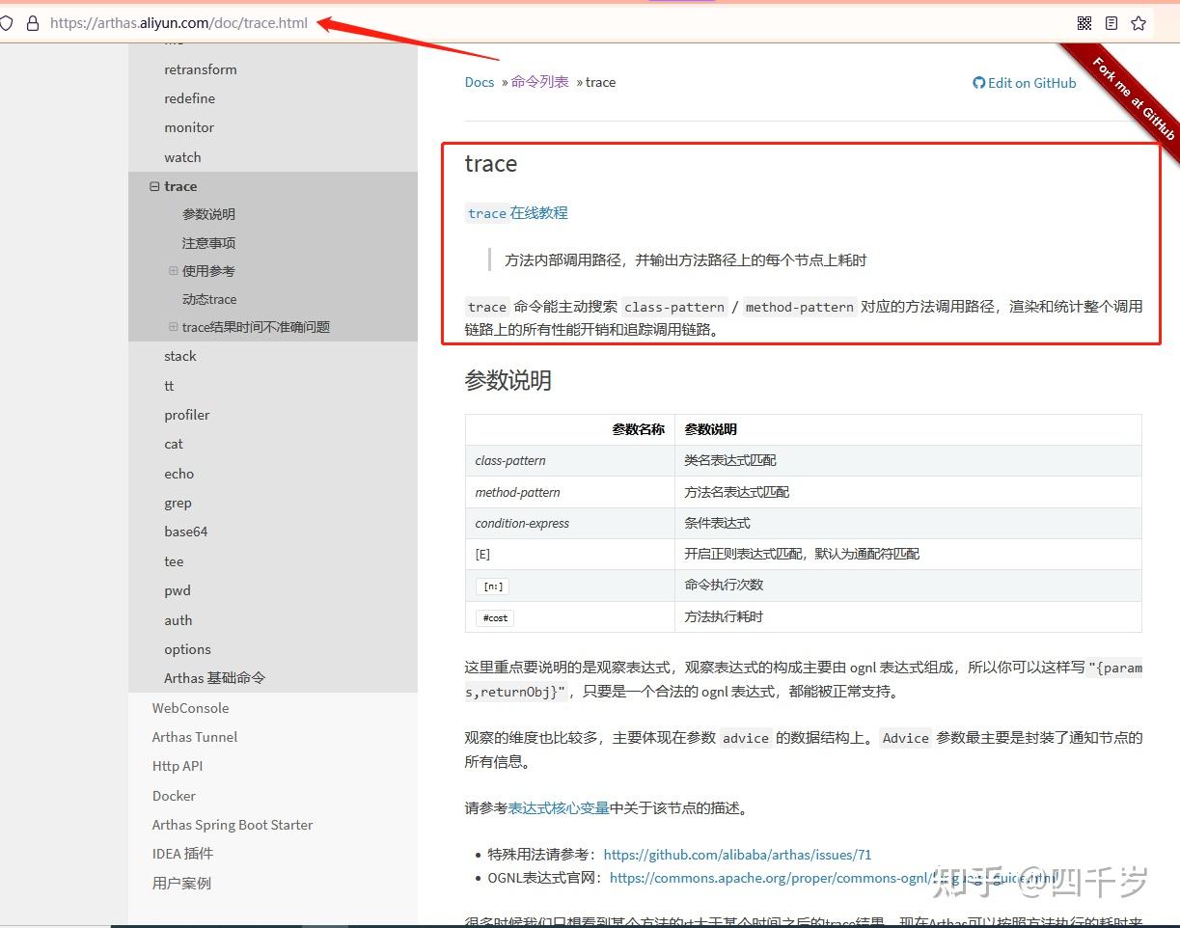1180x928 pixels.
Task: Select 参数说明 in the sidebar
Action: (x=208, y=214)
